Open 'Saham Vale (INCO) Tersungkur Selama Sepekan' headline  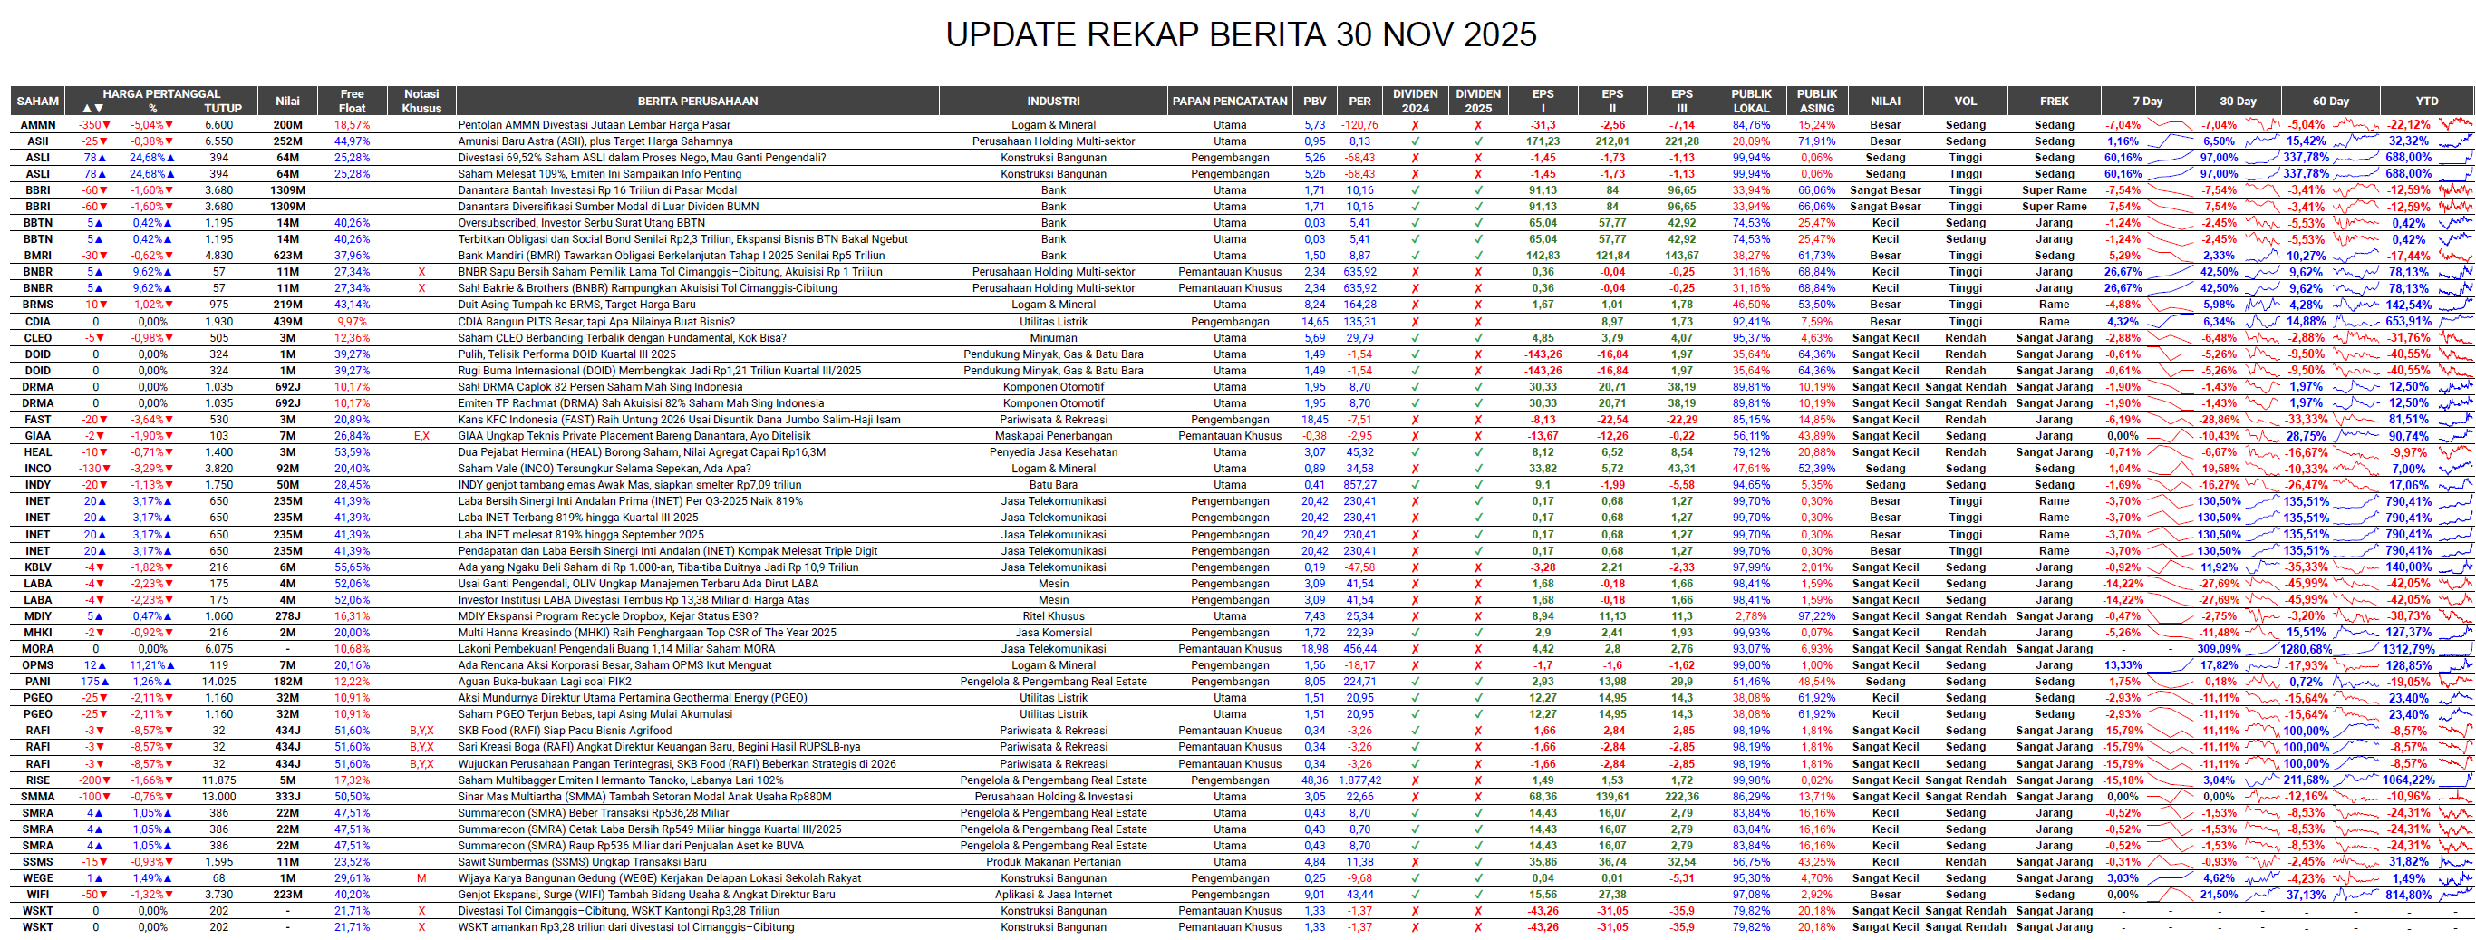click(604, 469)
